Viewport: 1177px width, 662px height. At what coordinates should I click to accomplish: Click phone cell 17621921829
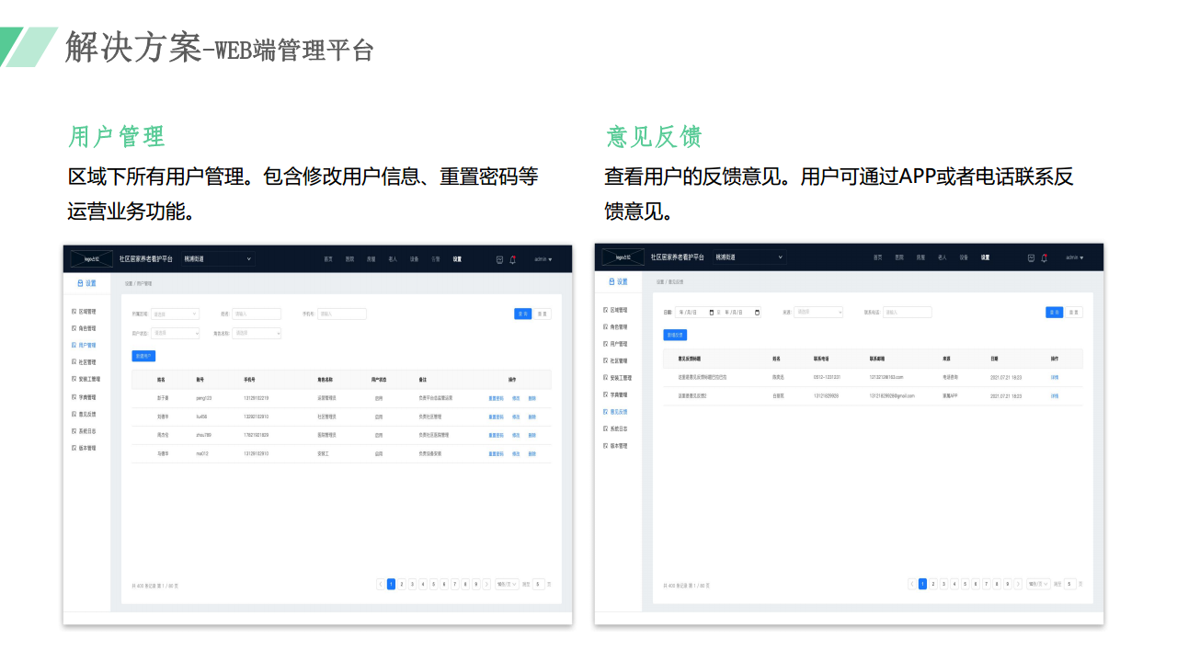(x=256, y=435)
